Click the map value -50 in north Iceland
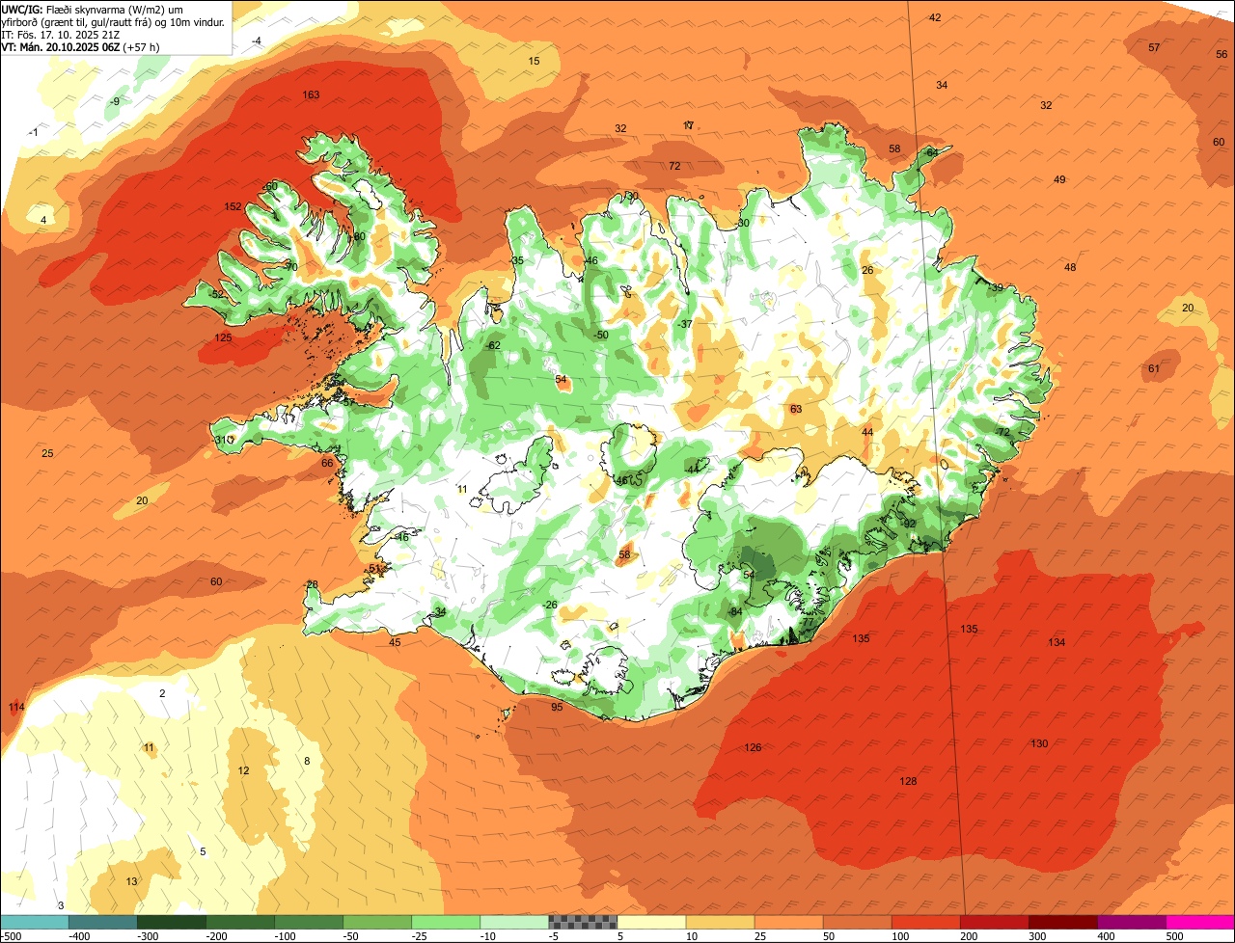 [x=600, y=335]
